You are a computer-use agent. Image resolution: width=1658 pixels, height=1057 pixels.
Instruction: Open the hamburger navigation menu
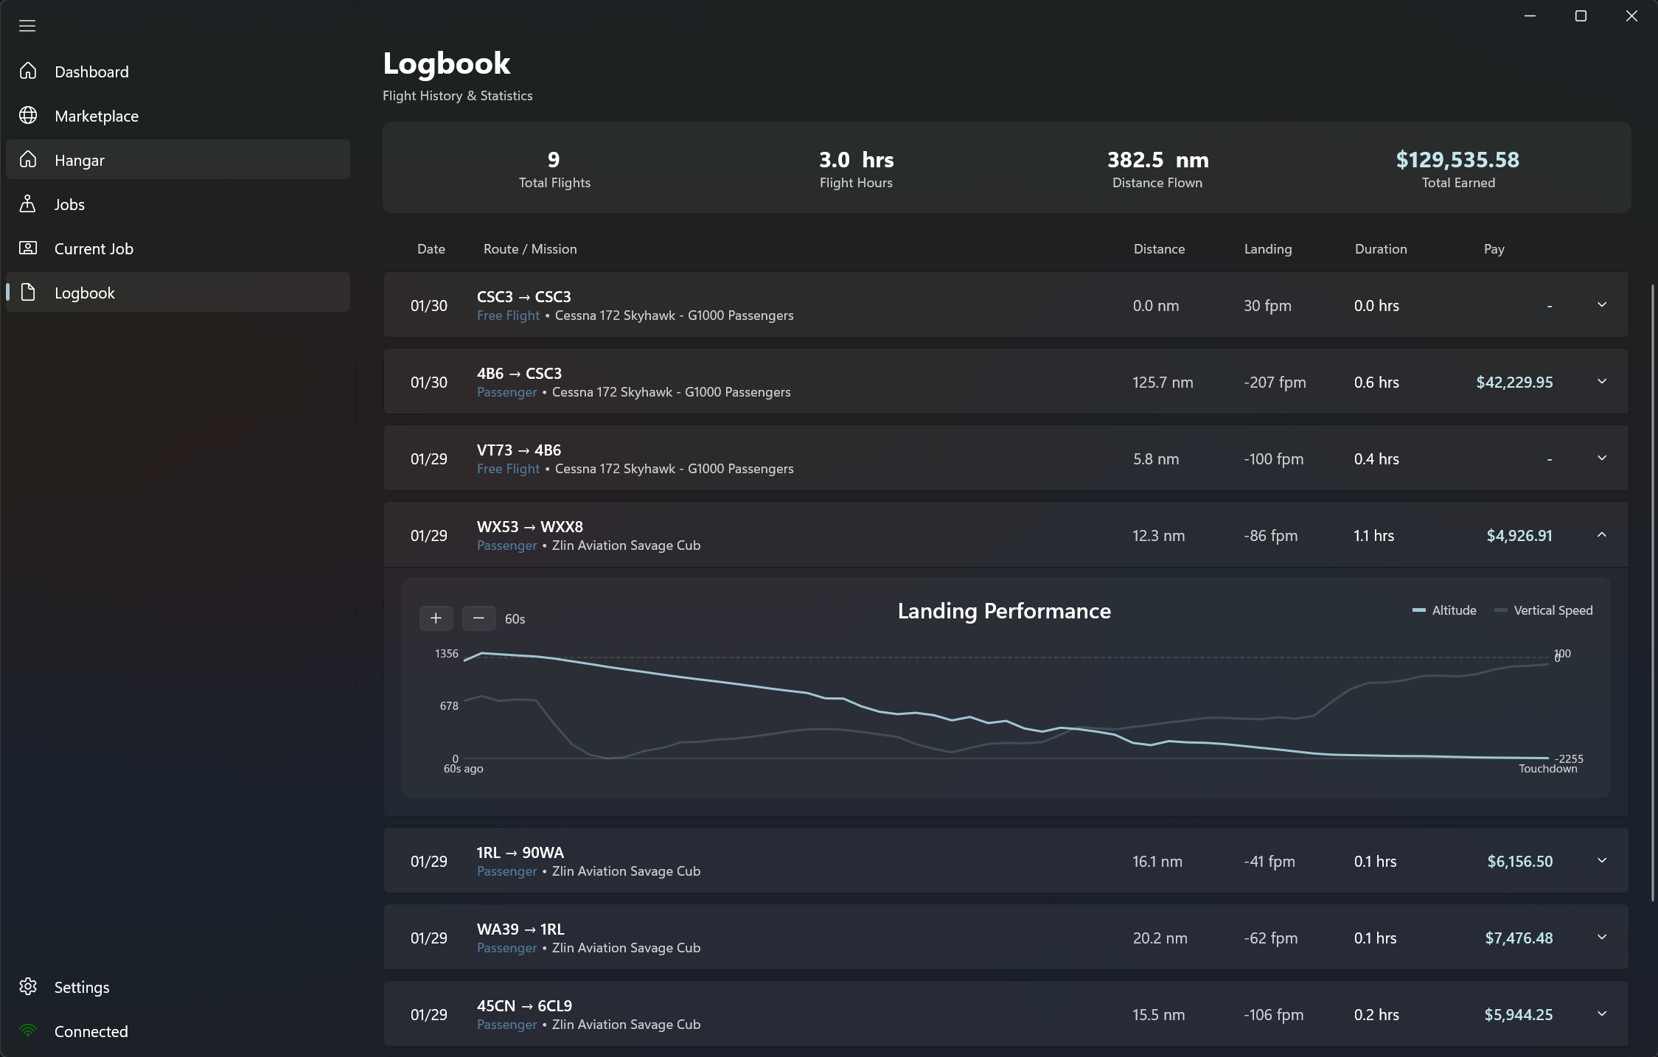tap(27, 26)
